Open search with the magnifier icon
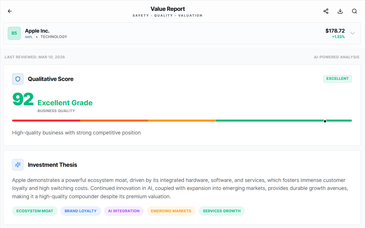 pyautogui.click(x=354, y=11)
